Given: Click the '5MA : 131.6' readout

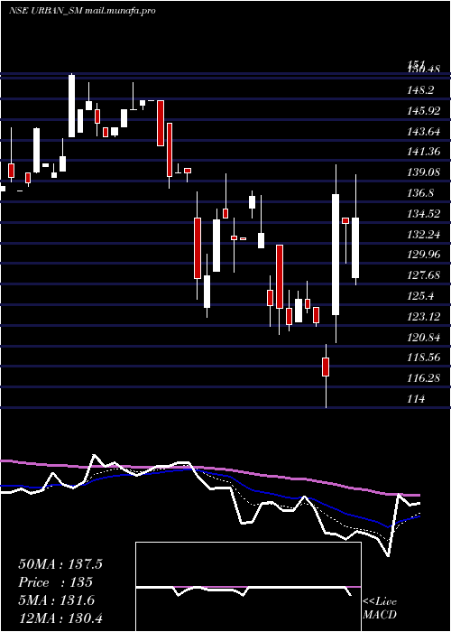Looking at the screenshot, I should [x=57, y=600].
